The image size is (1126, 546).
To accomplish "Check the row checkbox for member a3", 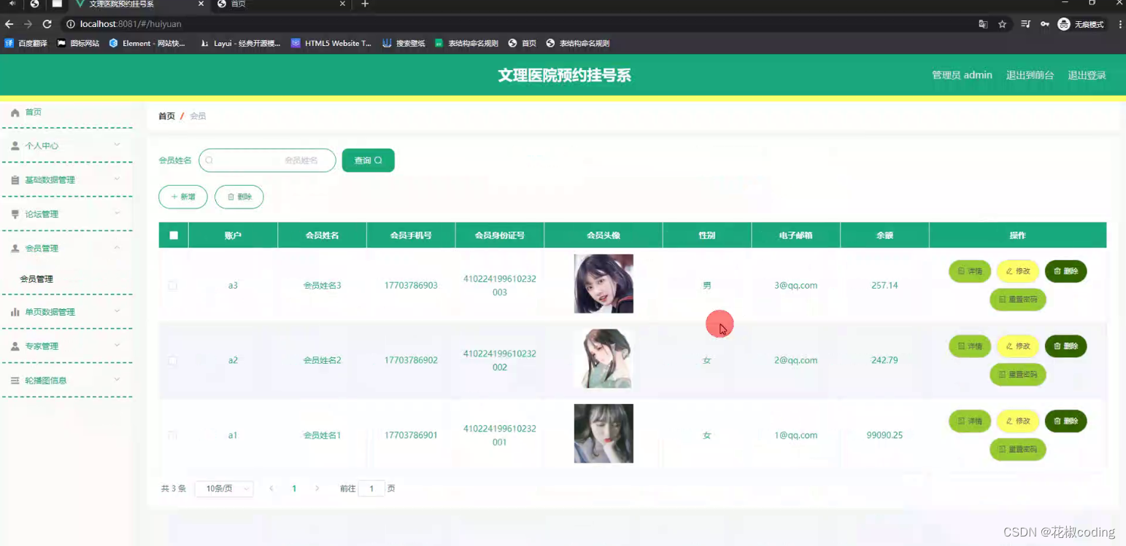I will coord(173,285).
